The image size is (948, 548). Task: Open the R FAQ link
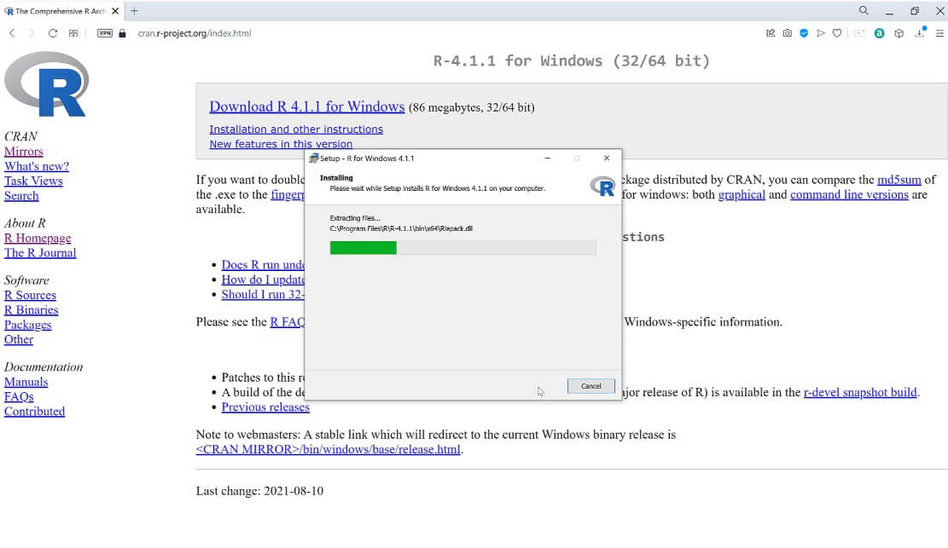[288, 322]
